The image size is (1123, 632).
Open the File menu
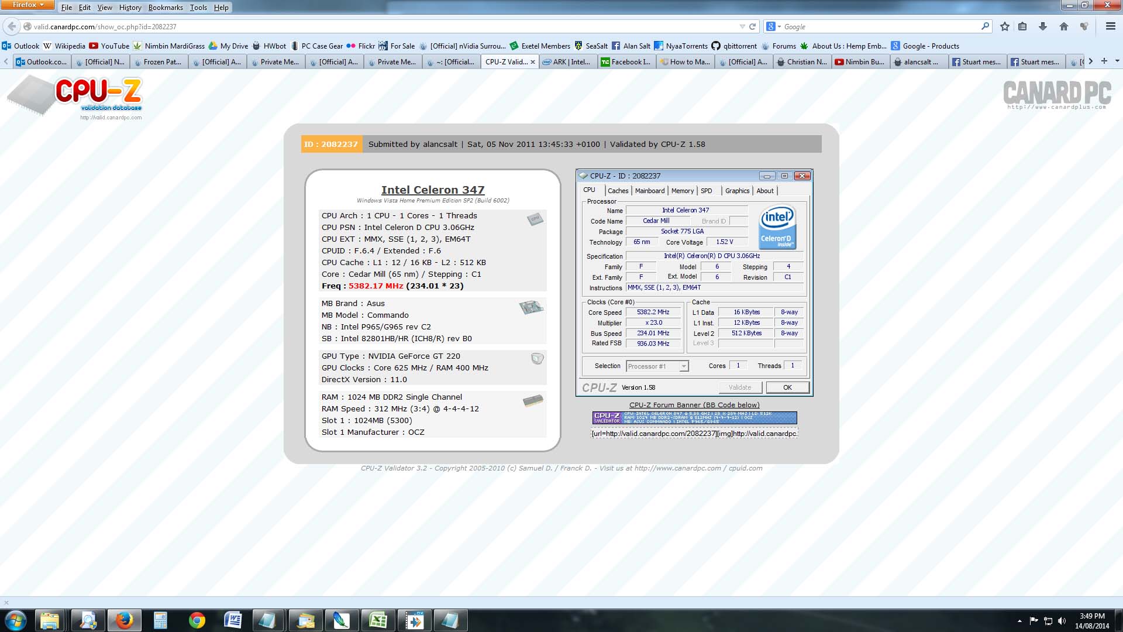coord(67,8)
